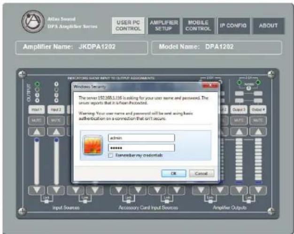Viewport: 294px width, 234px height.
Task: Select the Output 3 label button
Action: coord(239,109)
